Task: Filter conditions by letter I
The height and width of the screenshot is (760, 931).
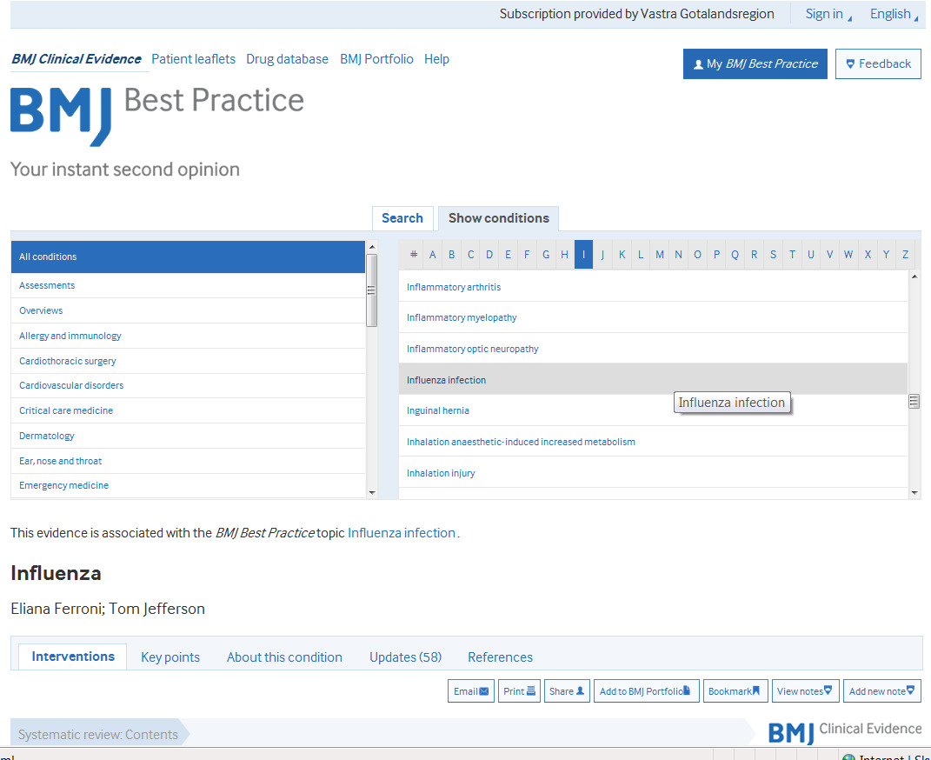Action: pos(583,255)
